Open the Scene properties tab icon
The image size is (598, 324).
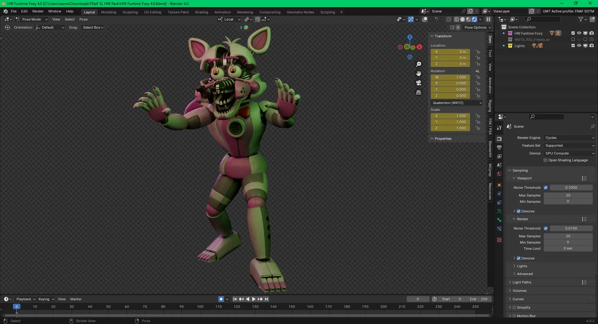(x=499, y=165)
